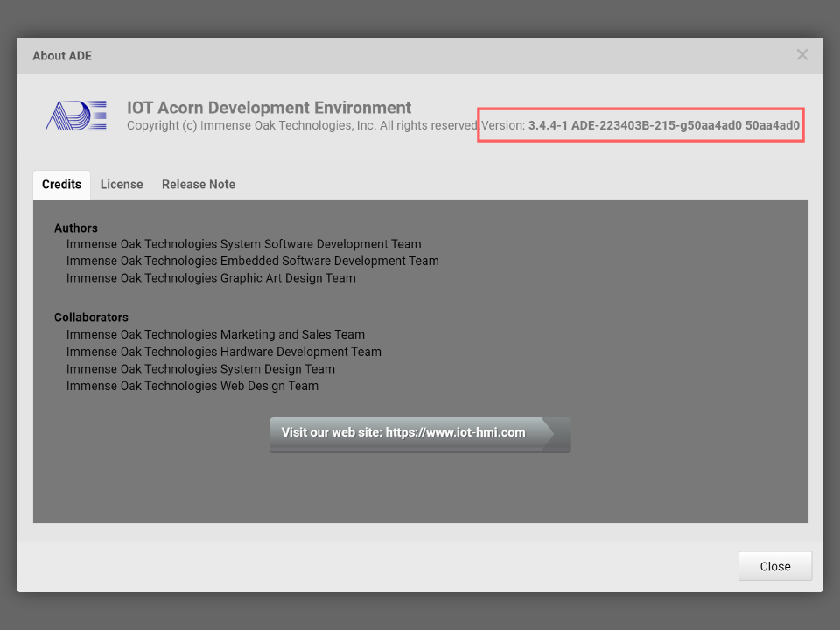This screenshot has height=630, width=840.
Task: Click the Immense Oak Technologies copyright notice
Action: coord(302,126)
